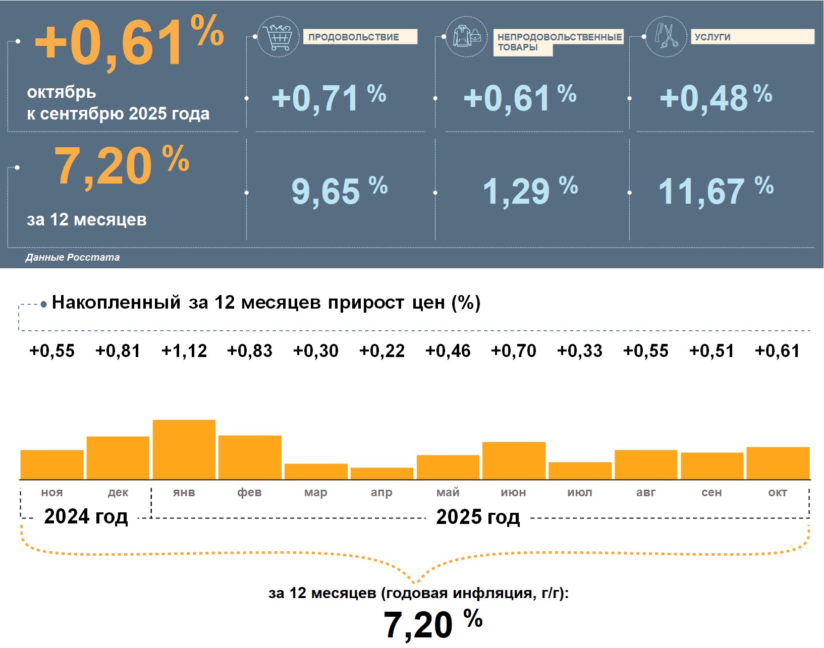Click the 'дек' month axis label
This screenshot has height=648, width=824.
[x=118, y=492]
